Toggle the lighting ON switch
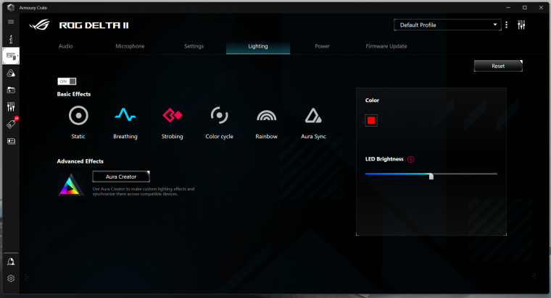Image resolution: width=551 pixels, height=298 pixels. (x=67, y=81)
